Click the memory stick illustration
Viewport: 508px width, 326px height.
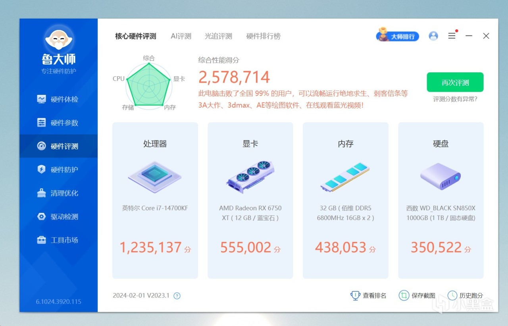click(x=345, y=177)
